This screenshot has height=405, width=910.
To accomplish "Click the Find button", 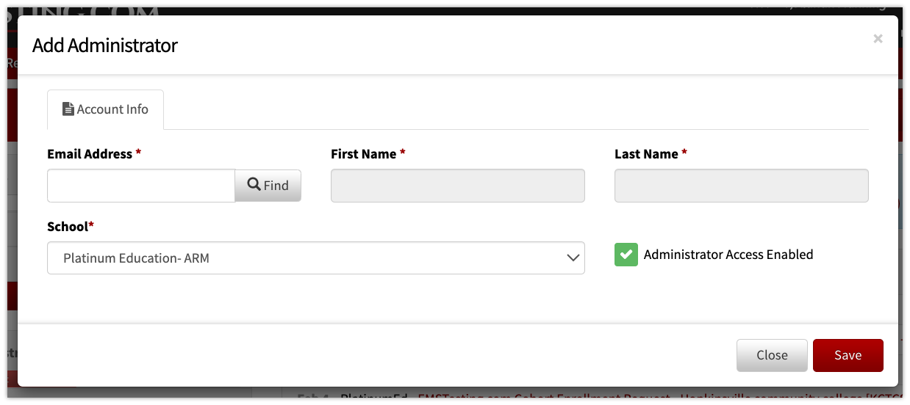I will [x=268, y=186].
